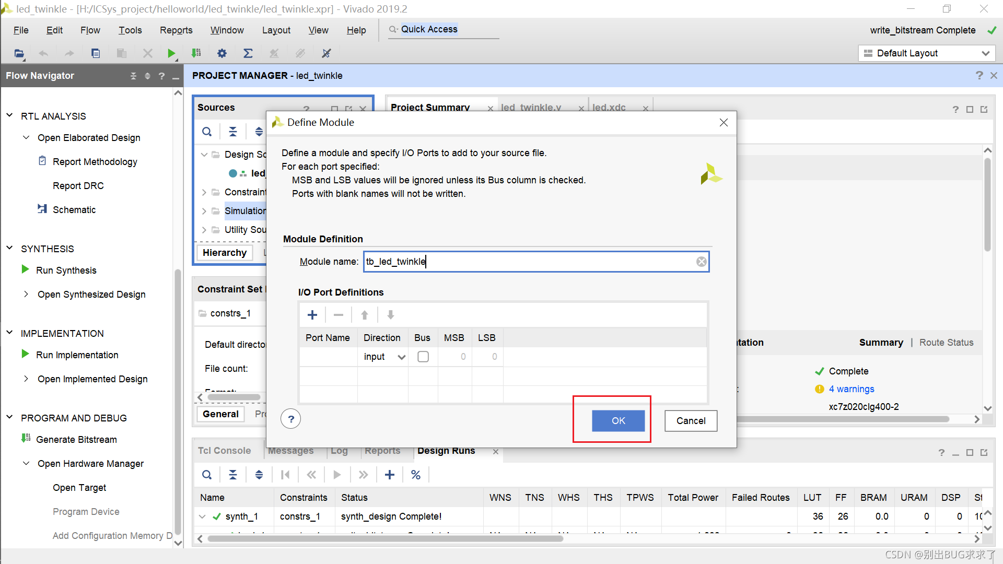Open the 4 warnings link
The image size is (1003, 564).
851,389
